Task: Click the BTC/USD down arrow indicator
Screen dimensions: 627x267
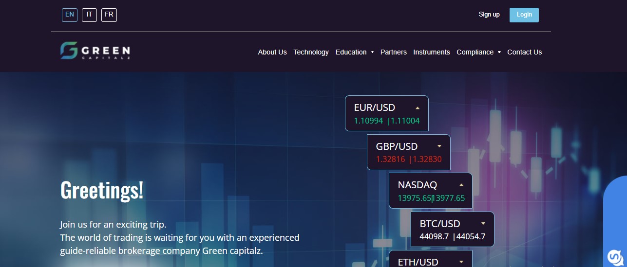Action: [x=483, y=224]
